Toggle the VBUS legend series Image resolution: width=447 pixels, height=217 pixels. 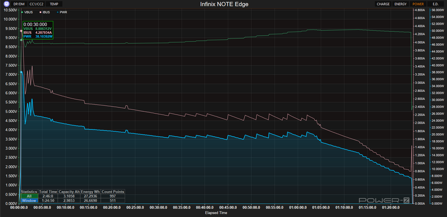pos(27,12)
